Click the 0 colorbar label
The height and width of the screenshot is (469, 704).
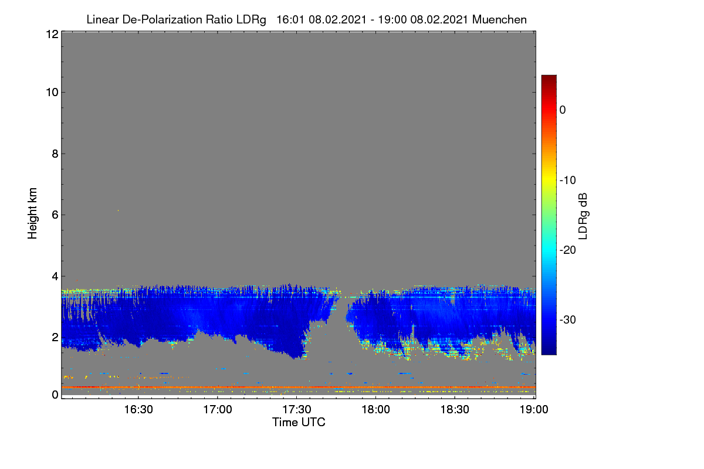coord(562,110)
